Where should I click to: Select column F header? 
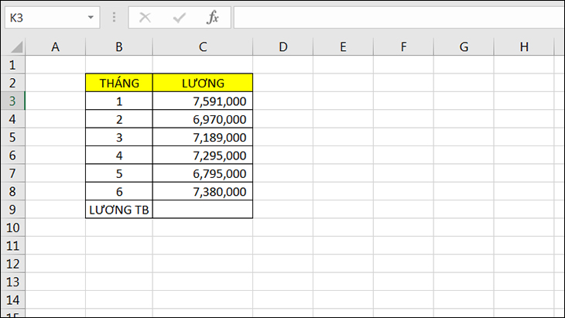pos(403,47)
